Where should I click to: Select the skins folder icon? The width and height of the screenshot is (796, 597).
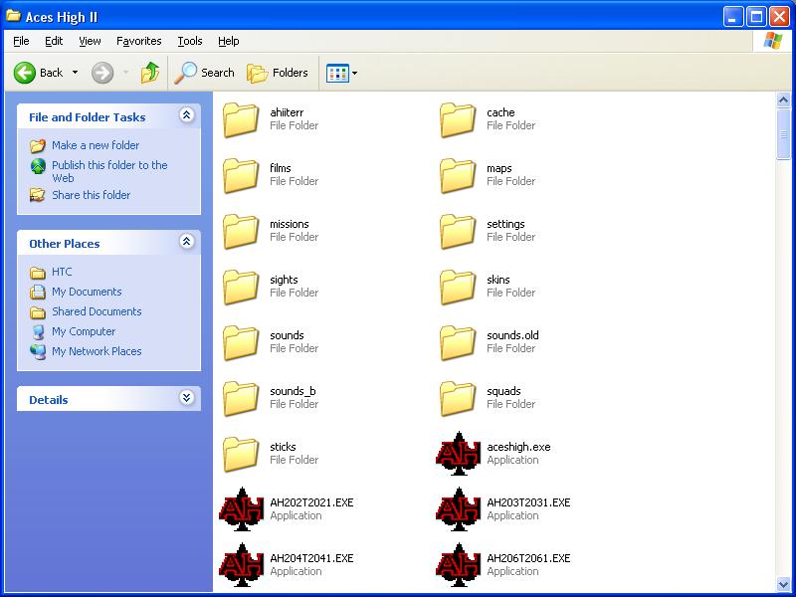pos(458,288)
